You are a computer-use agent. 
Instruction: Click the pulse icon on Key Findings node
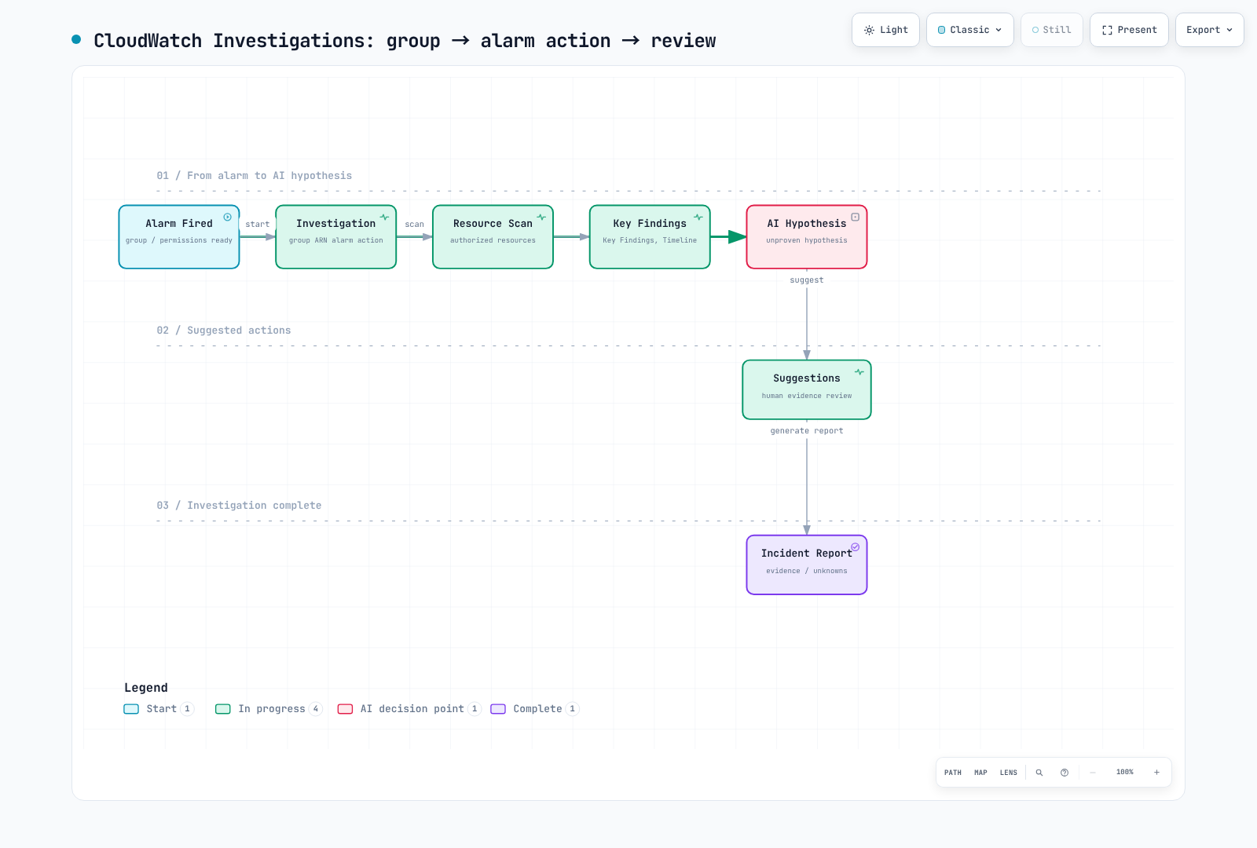point(698,217)
